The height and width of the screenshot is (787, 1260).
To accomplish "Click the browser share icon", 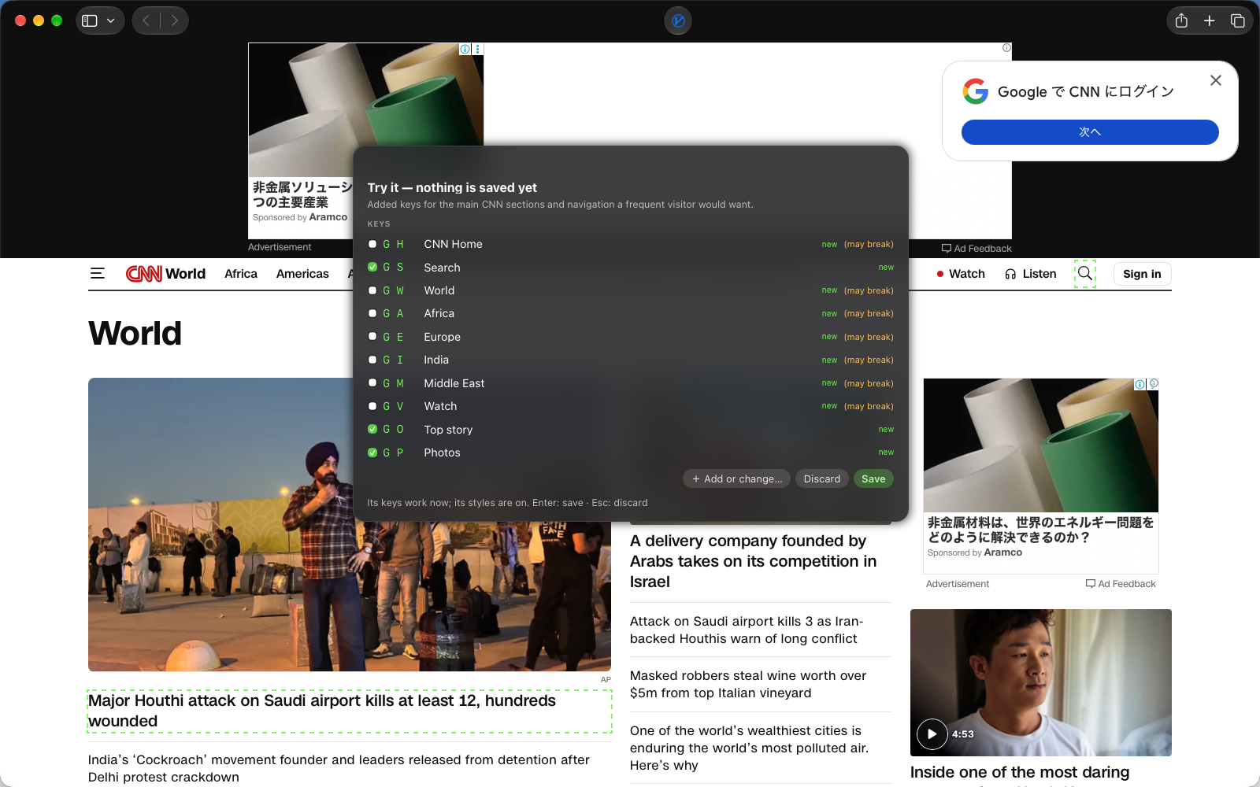I will tap(1181, 20).
